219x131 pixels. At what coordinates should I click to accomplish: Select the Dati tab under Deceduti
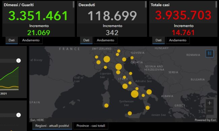pyautogui.click(x=86, y=40)
